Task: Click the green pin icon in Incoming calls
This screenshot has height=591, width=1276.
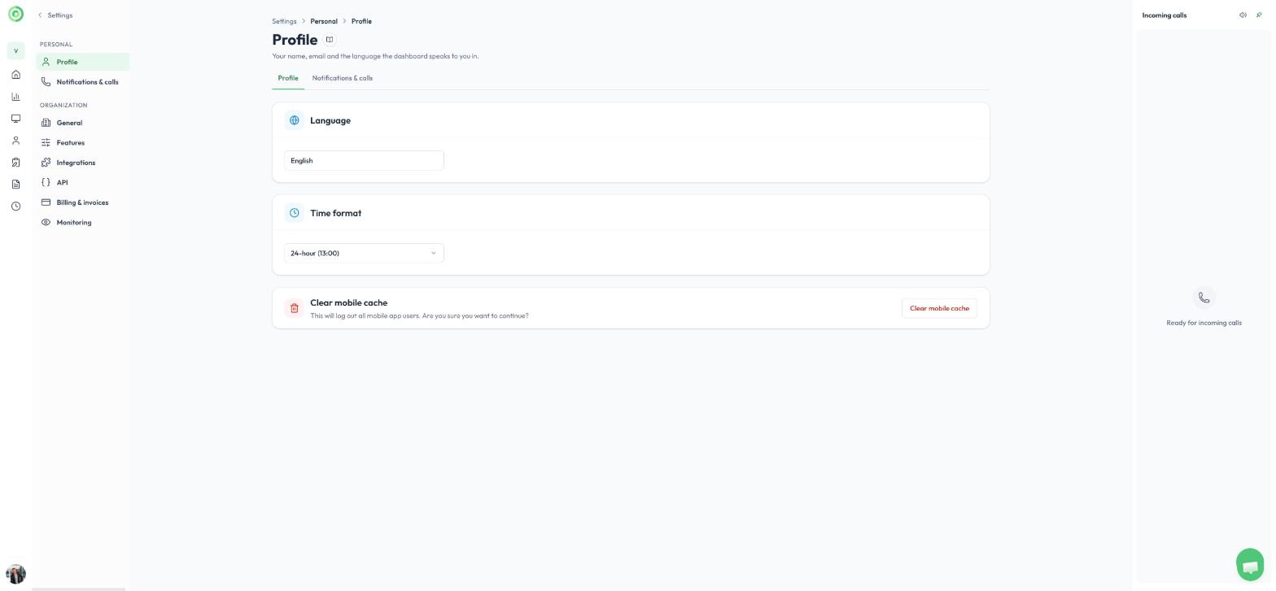Action: coord(1259,15)
